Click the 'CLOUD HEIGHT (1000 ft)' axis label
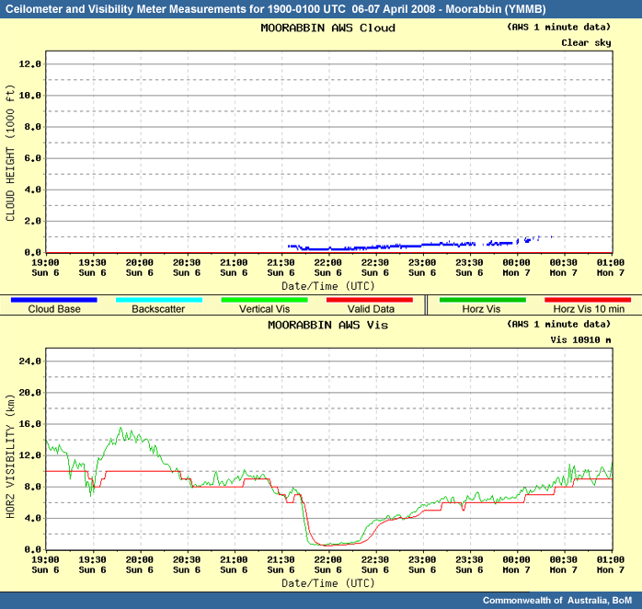Viewport: 642px width, 609px height. pos(10,153)
